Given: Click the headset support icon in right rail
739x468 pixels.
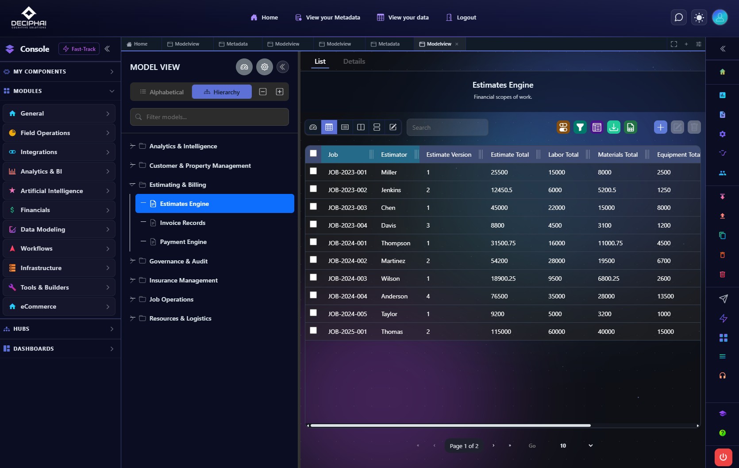Looking at the screenshot, I should pyautogui.click(x=723, y=376).
